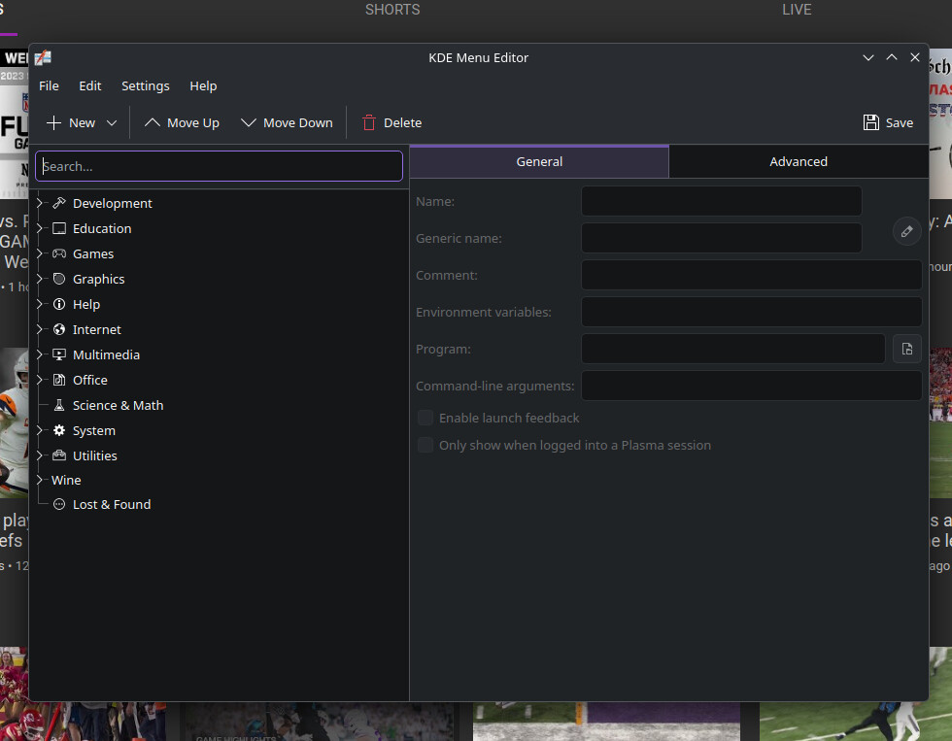
Task: Select the Lost & Found tree item
Action: pos(111,504)
